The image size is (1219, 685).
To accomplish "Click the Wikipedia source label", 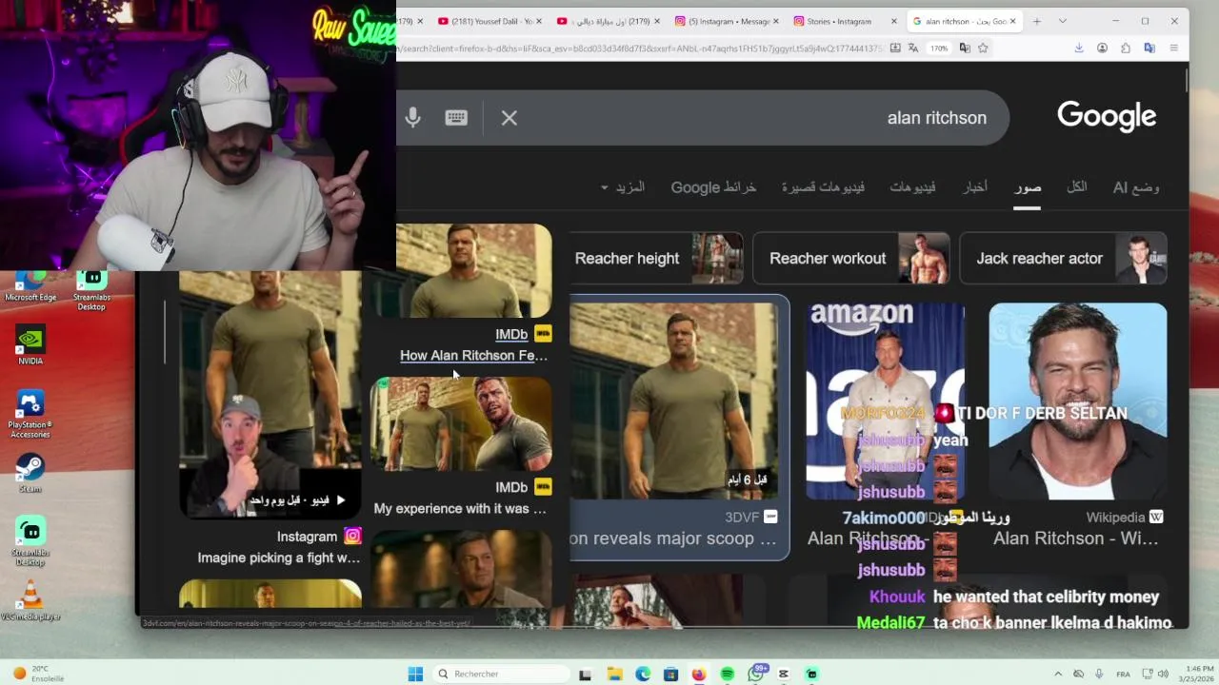I will click(1115, 518).
